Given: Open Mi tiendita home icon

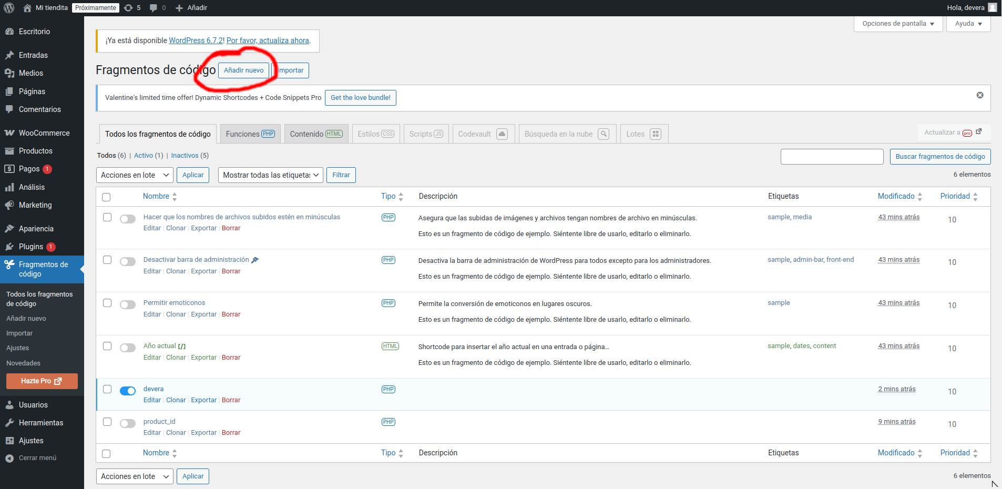Looking at the screenshot, I should [27, 8].
